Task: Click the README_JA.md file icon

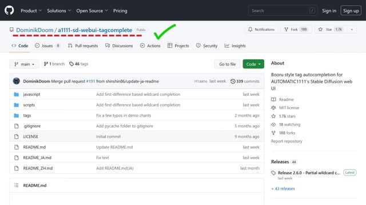Action: point(17,158)
